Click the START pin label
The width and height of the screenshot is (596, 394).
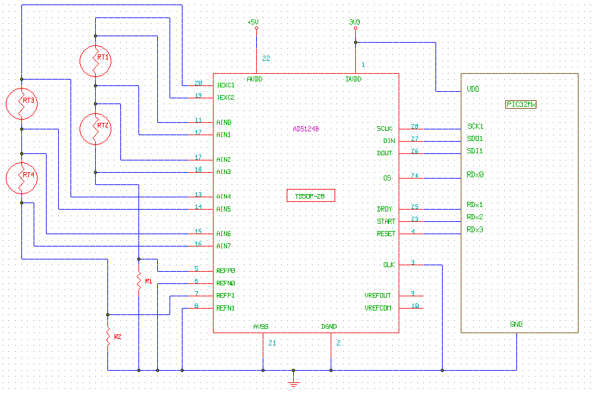point(386,221)
